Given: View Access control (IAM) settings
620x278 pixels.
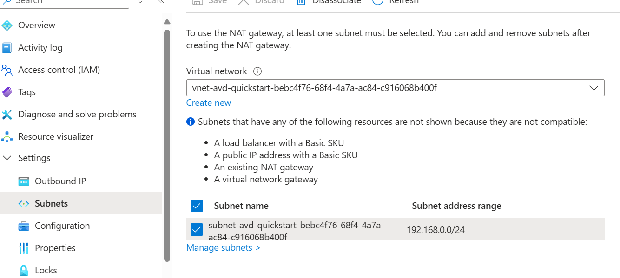Looking at the screenshot, I should (x=59, y=70).
